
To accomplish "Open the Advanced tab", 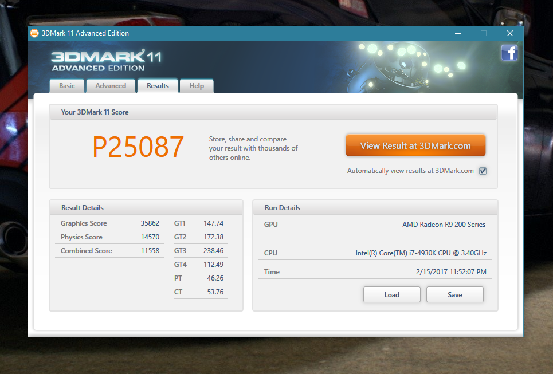I will (x=111, y=86).
